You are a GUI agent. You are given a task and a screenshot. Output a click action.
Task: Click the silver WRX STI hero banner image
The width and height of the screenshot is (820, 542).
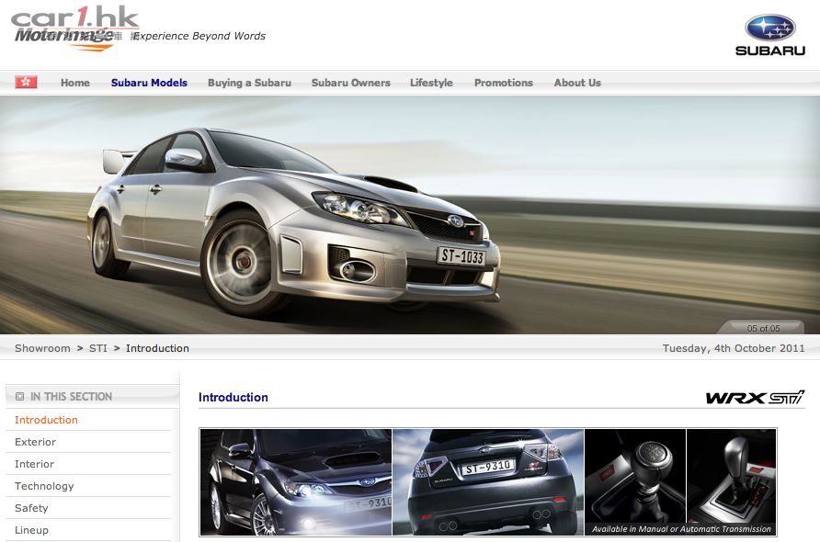pos(410,215)
